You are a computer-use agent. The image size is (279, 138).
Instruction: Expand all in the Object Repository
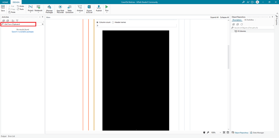point(233,24)
